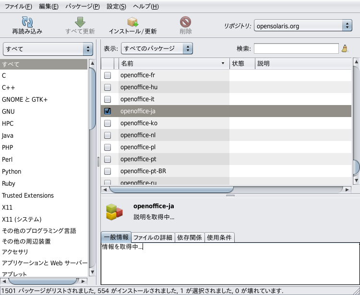Switch to the ファイルの詳細 tab
This screenshot has height=295, width=360.
(153, 237)
